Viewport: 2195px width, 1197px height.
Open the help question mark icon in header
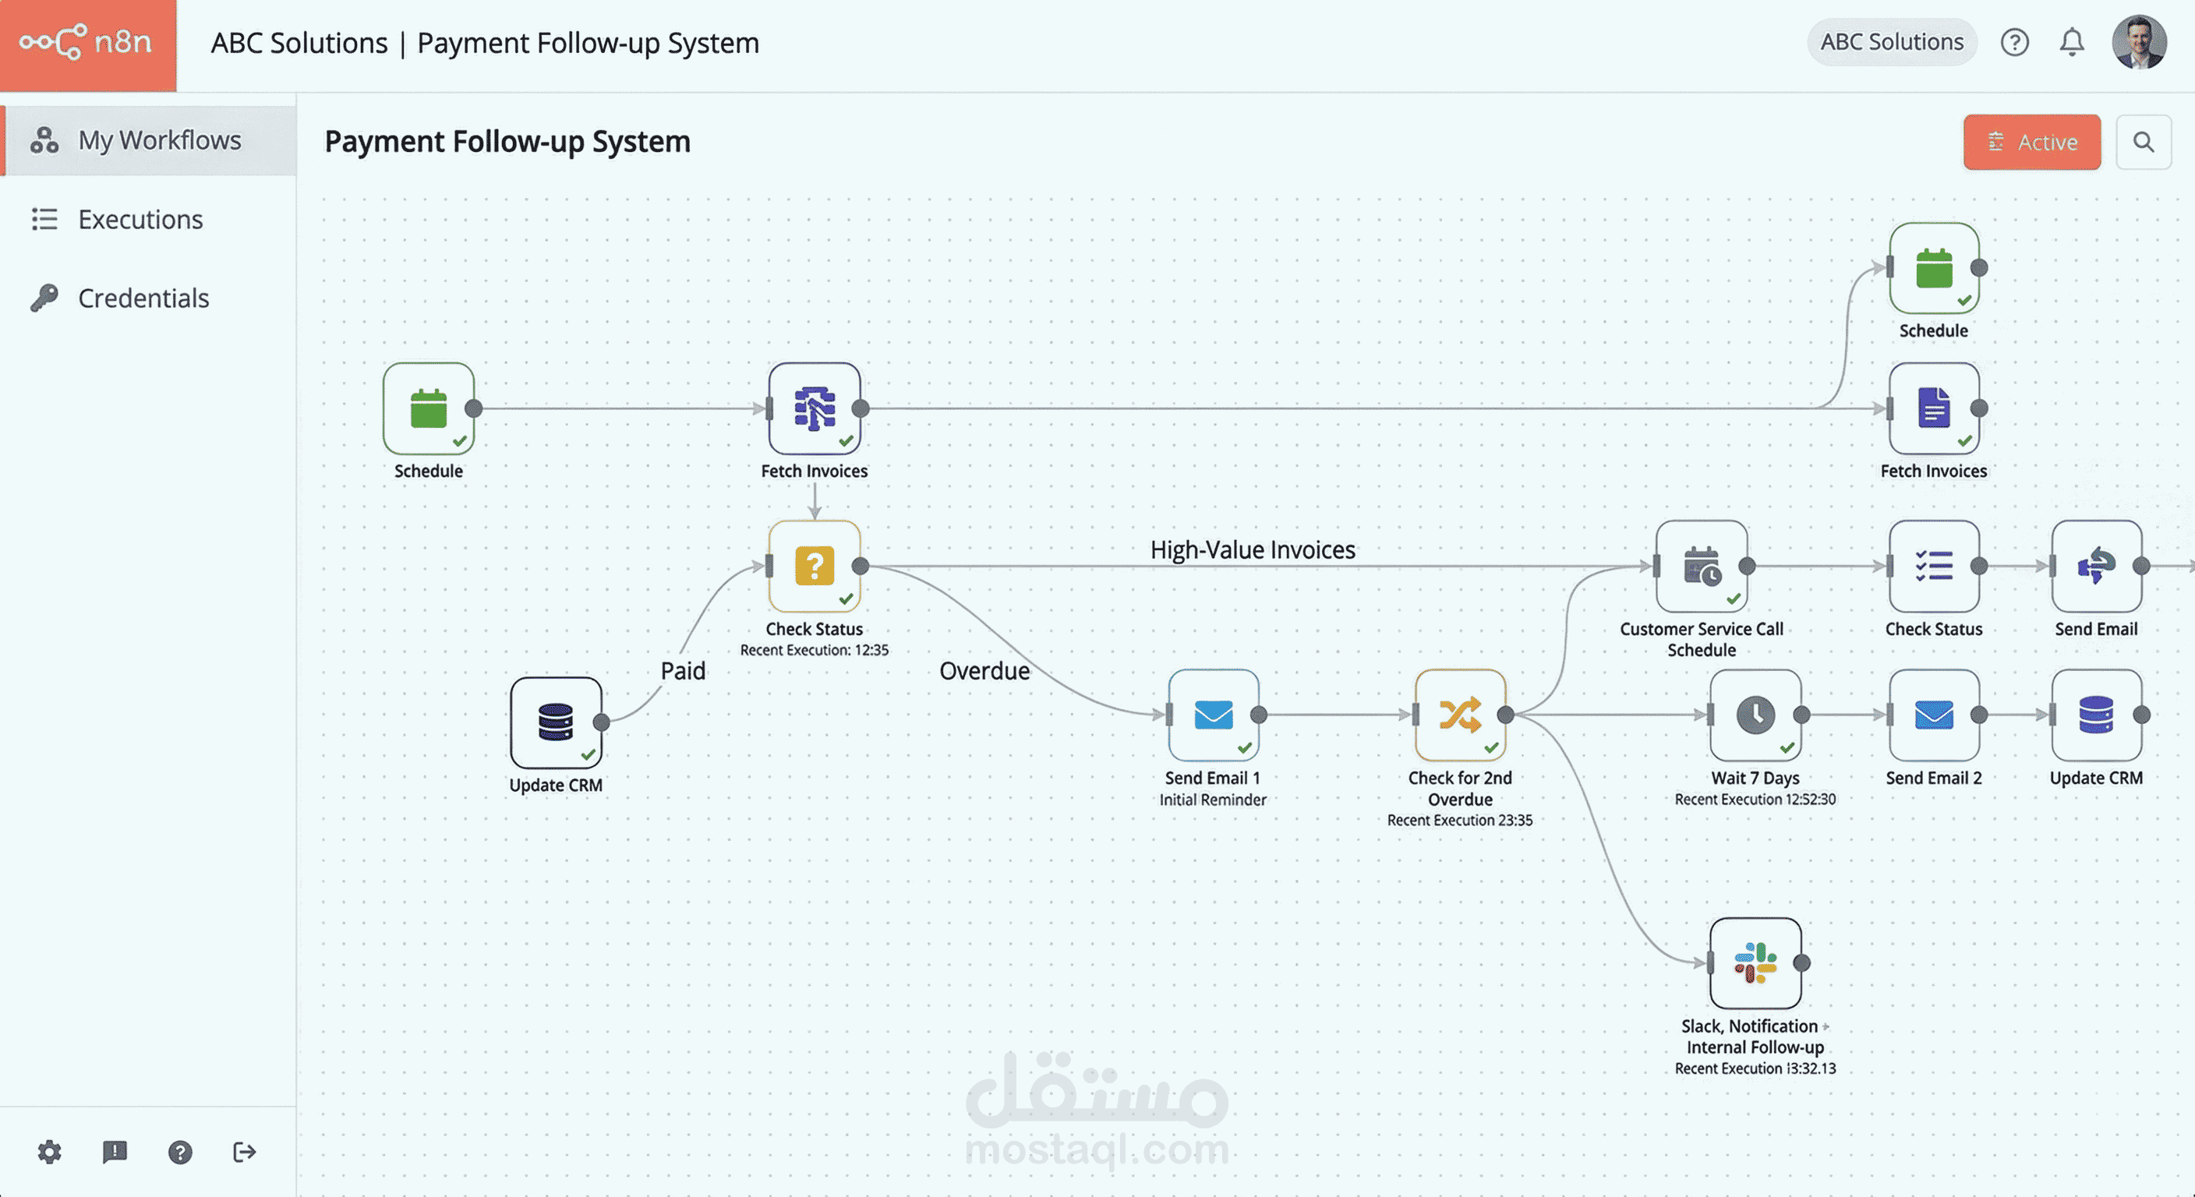point(2014,43)
